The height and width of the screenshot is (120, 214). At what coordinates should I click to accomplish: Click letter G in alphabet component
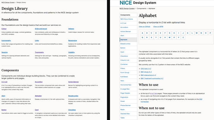click(169, 33)
